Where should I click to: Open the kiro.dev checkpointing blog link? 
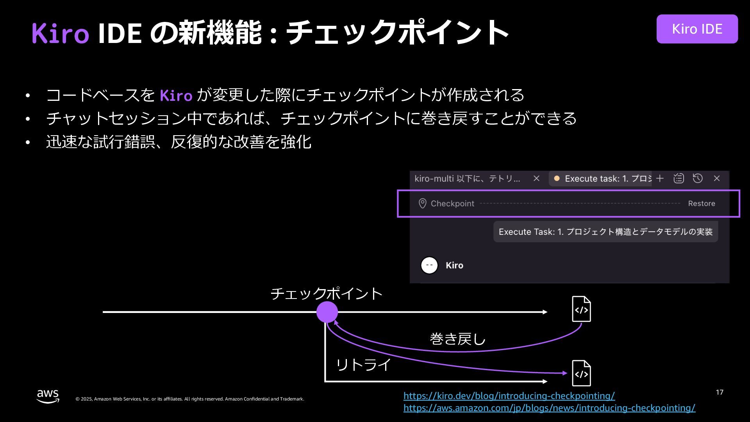coord(509,396)
